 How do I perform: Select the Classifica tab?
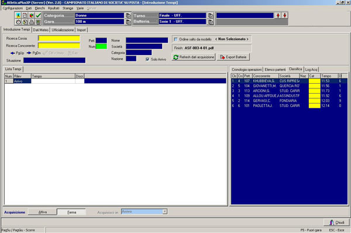tap(295, 69)
